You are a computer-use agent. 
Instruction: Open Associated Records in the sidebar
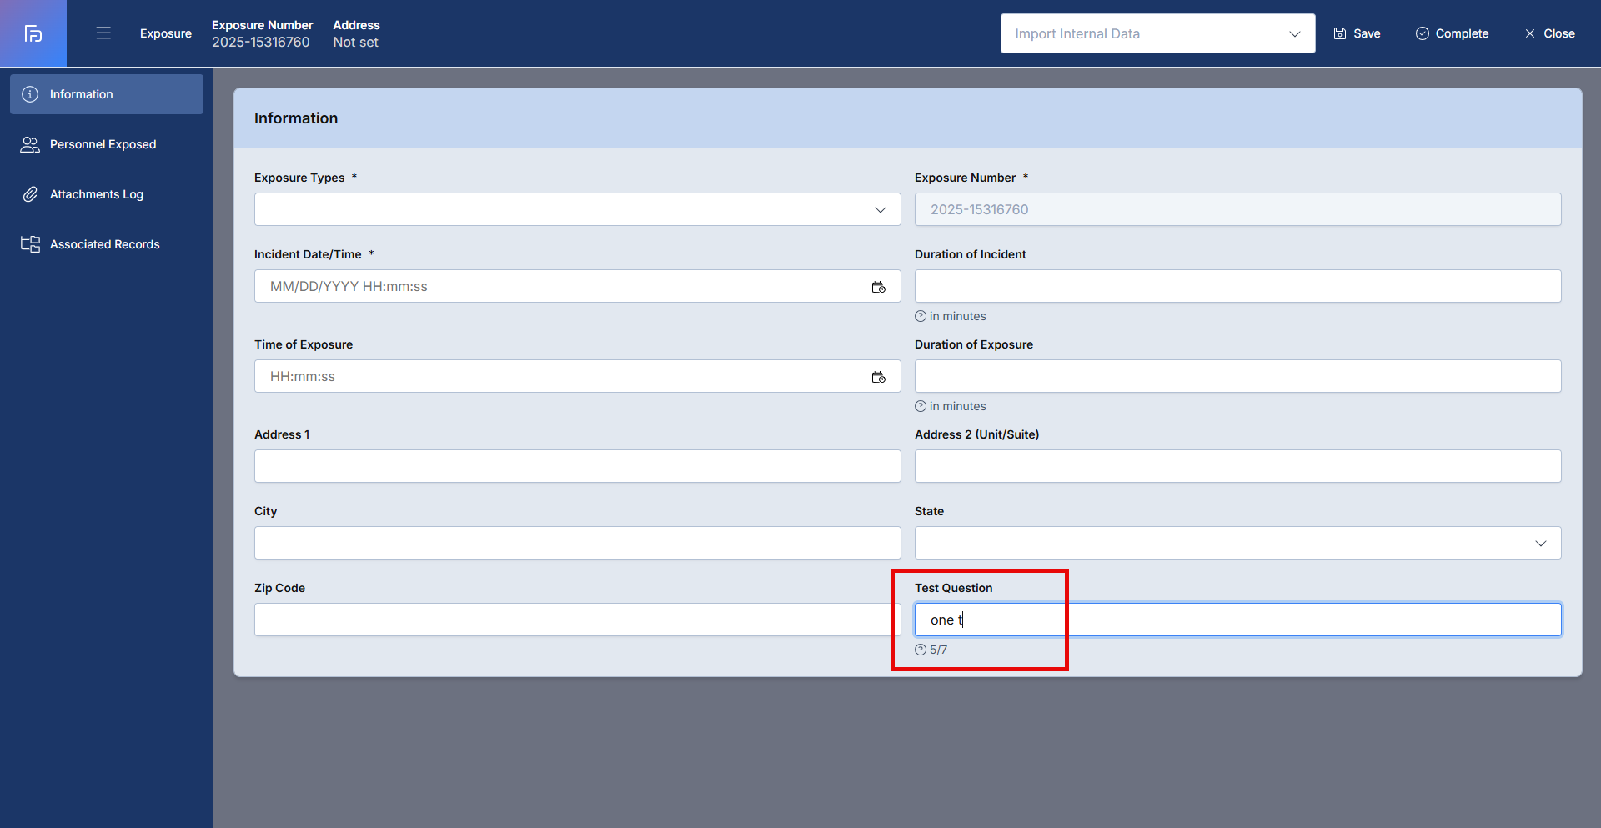click(x=104, y=244)
